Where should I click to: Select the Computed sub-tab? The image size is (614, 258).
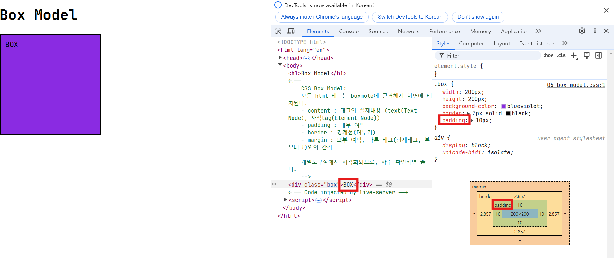tap(472, 43)
